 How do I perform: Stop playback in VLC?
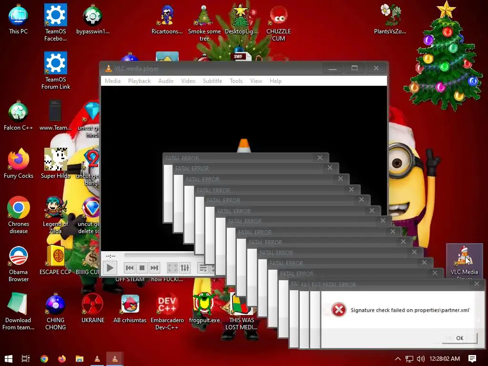click(142, 268)
